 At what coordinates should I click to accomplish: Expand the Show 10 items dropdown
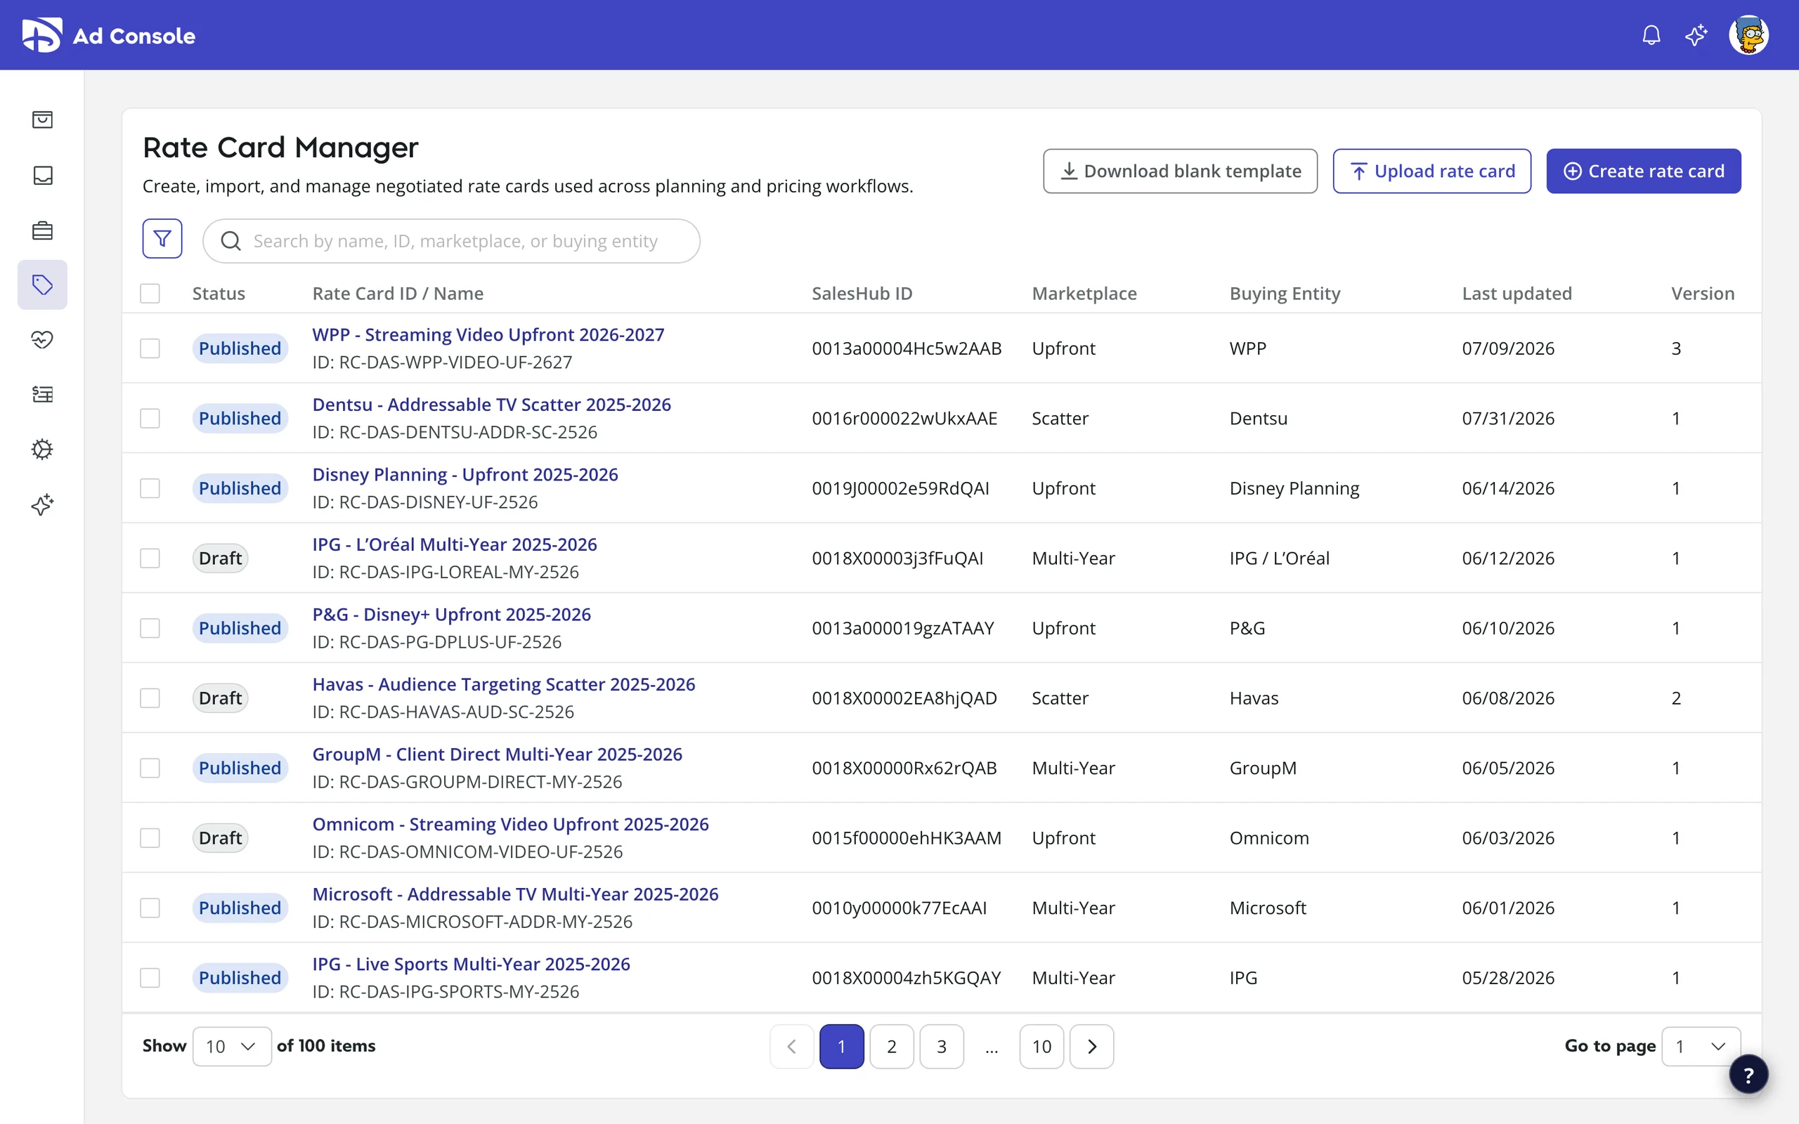click(232, 1047)
